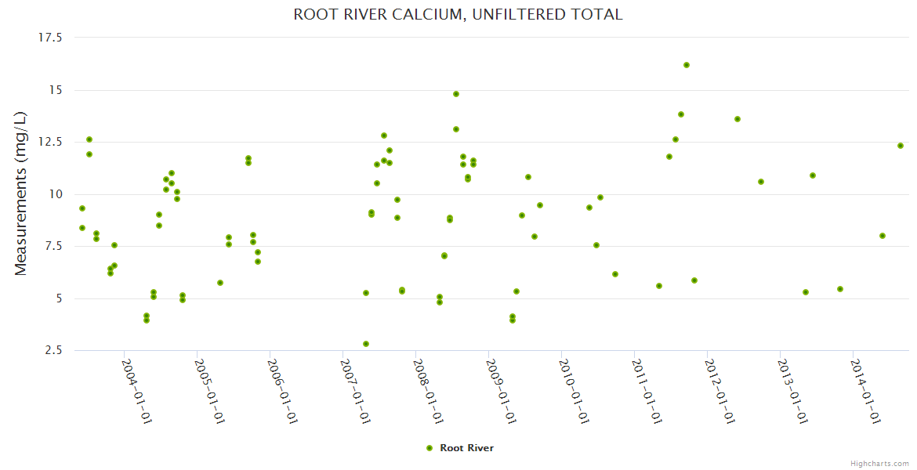The image size is (917, 470).
Task: Click the Measurements (mg/L) y-axis title
Action: (21, 193)
